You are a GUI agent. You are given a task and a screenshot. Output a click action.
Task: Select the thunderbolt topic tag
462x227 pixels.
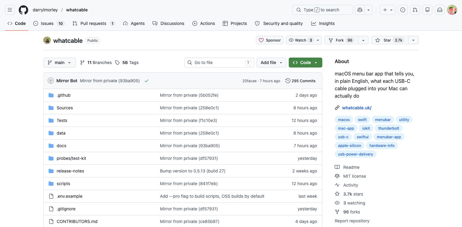click(389, 128)
